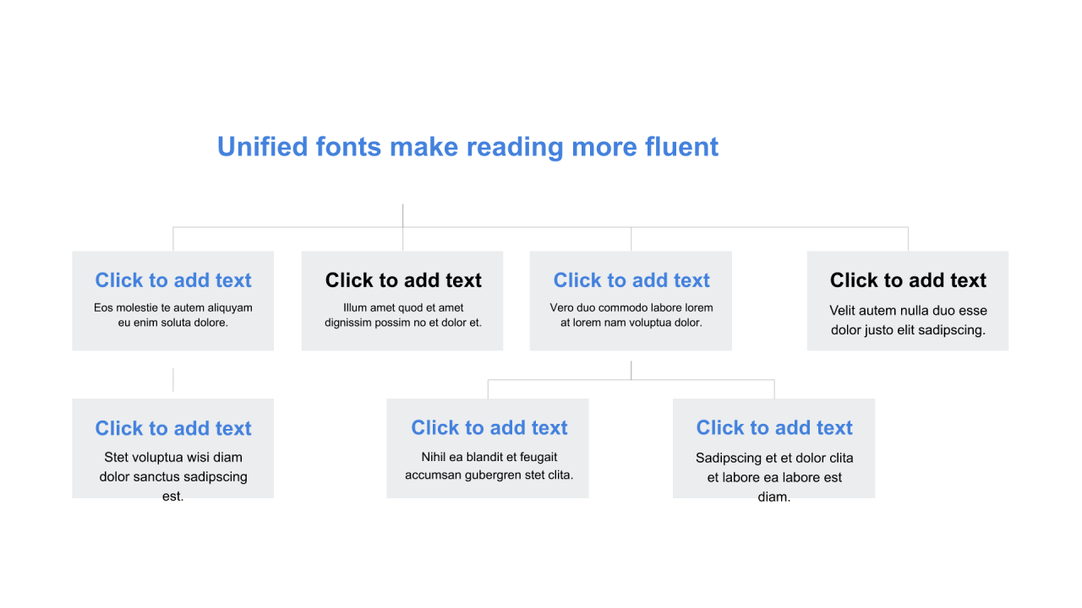Image resolution: width=1082 pixels, height=608 pixels.
Task: Select the 'Velit autem nulla duo esse' paragraph
Action: (908, 320)
